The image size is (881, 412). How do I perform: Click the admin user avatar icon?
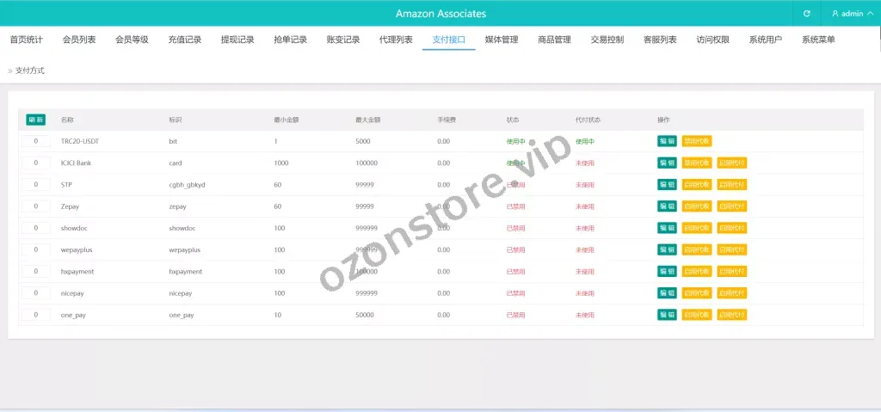click(835, 14)
